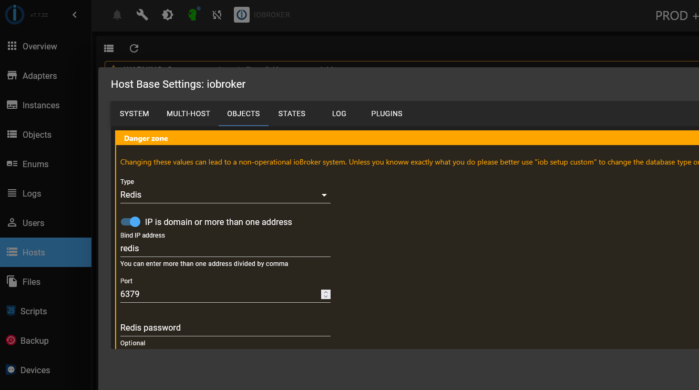The width and height of the screenshot is (699, 390).
Task: Click the ioBroker logo in top left
Action: click(14, 15)
